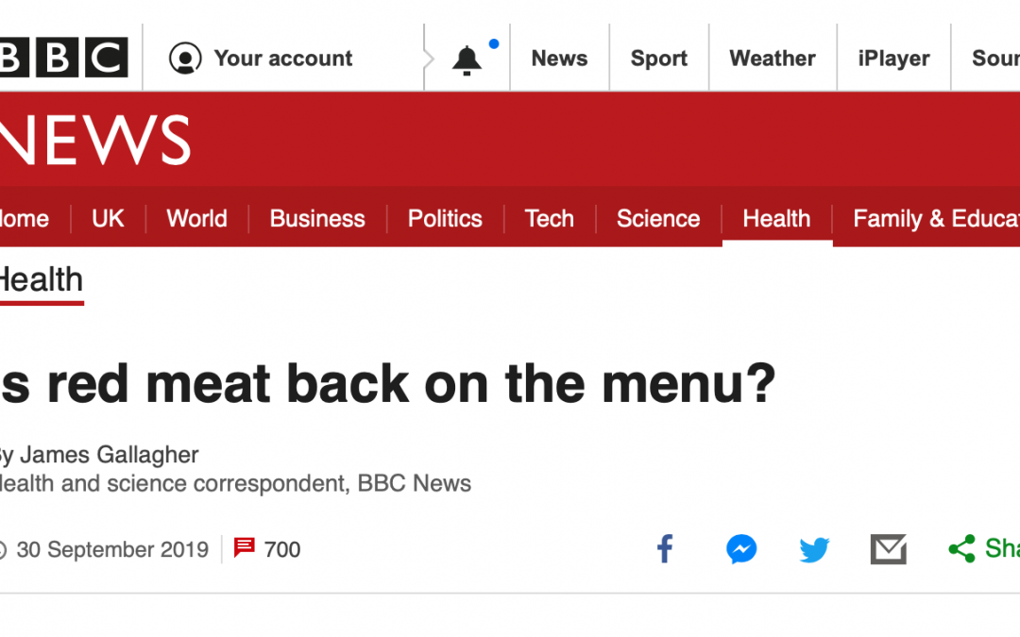Share article on Twitter
Viewport: 1020px width, 637px height.
pos(814,548)
